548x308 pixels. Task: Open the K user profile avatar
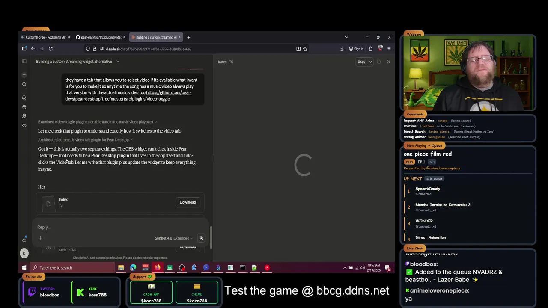24,253
